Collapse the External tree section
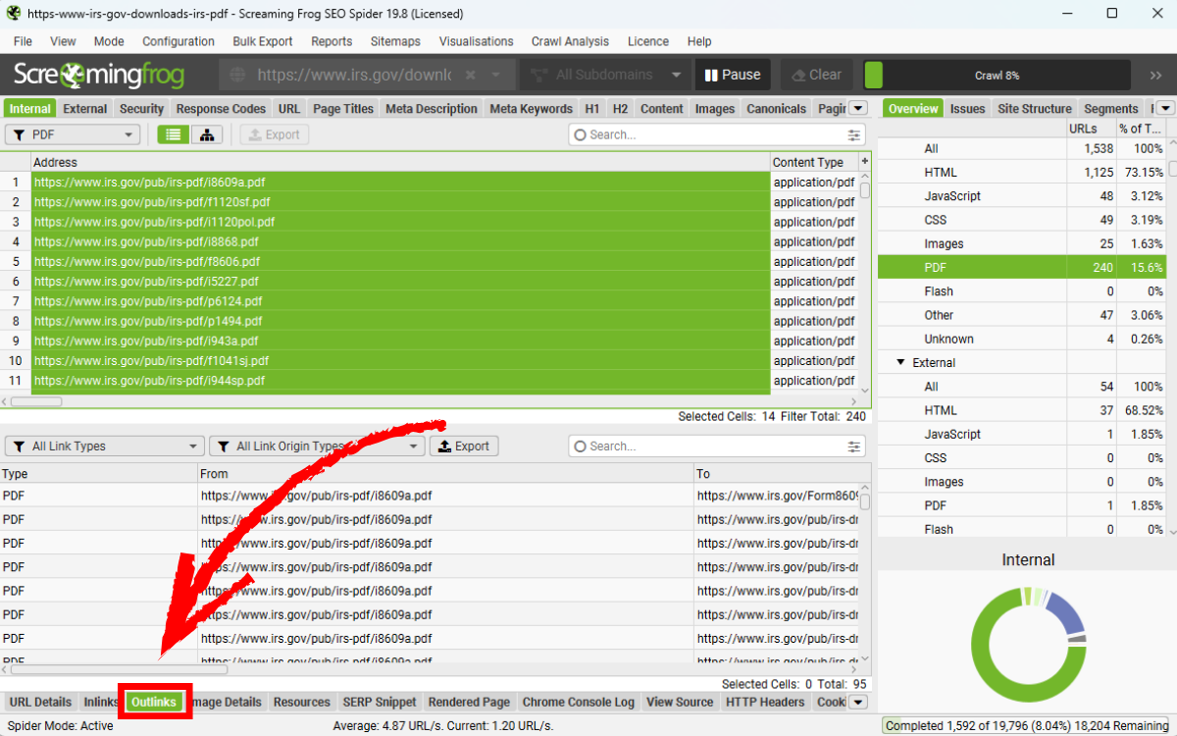 (900, 363)
